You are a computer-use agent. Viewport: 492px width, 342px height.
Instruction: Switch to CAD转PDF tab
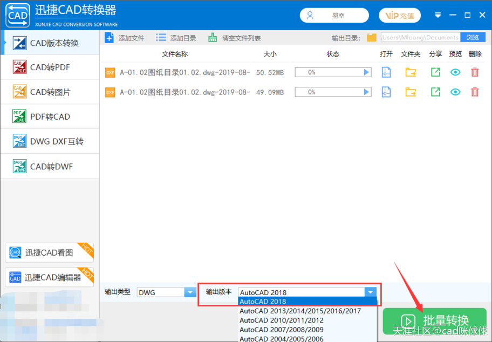(50, 67)
